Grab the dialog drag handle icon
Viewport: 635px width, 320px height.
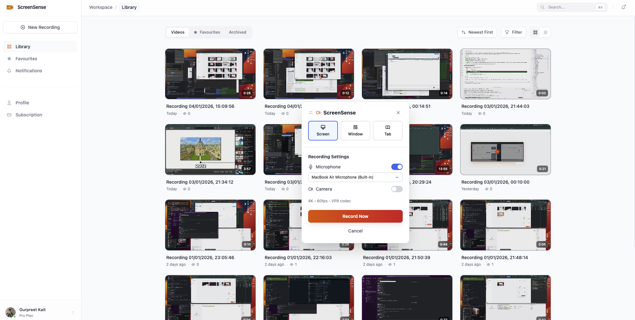coord(311,113)
